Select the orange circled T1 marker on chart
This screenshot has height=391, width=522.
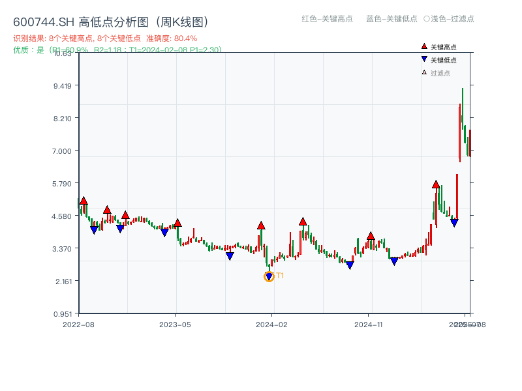(x=269, y=276)
